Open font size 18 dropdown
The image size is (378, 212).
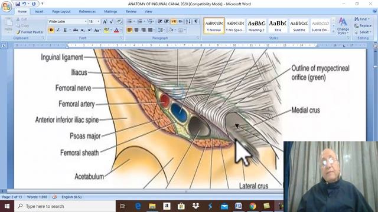coord(99,22)
